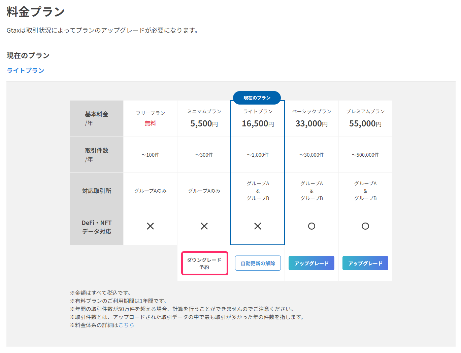
Task: Click the ダウングレード予約 button
Action: pos(204,263)
